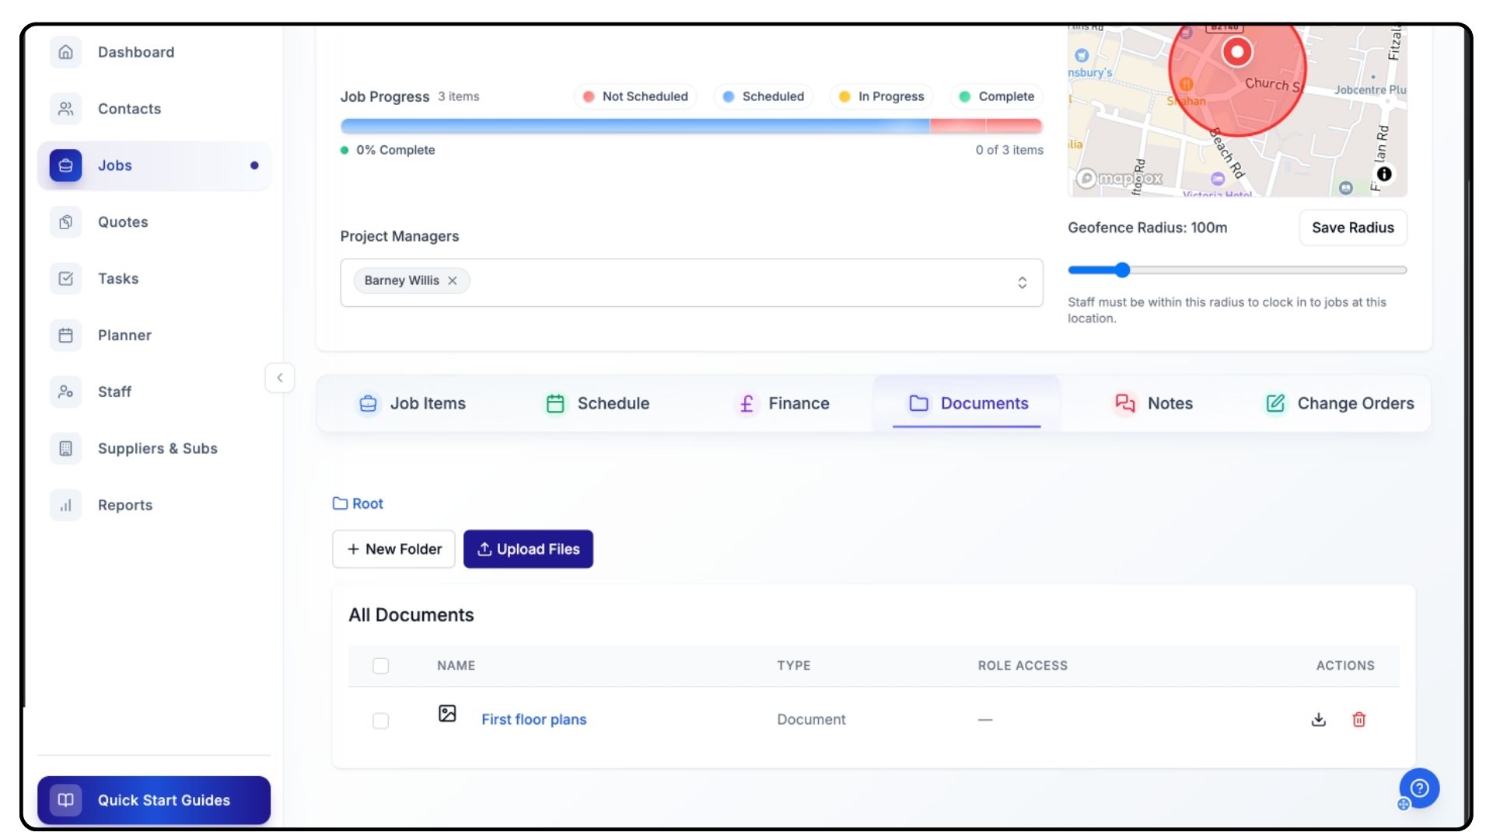Open the First floor plans link

click(x=533, y=719)
